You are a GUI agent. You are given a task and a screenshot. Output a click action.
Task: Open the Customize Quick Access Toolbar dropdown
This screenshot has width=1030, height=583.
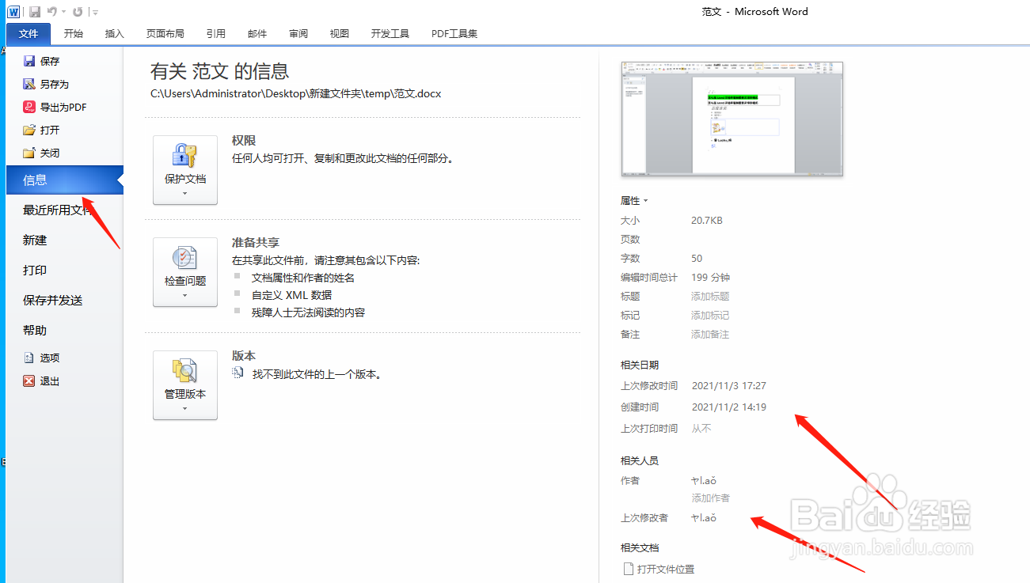pyautogui.click(x=95, y=13)
